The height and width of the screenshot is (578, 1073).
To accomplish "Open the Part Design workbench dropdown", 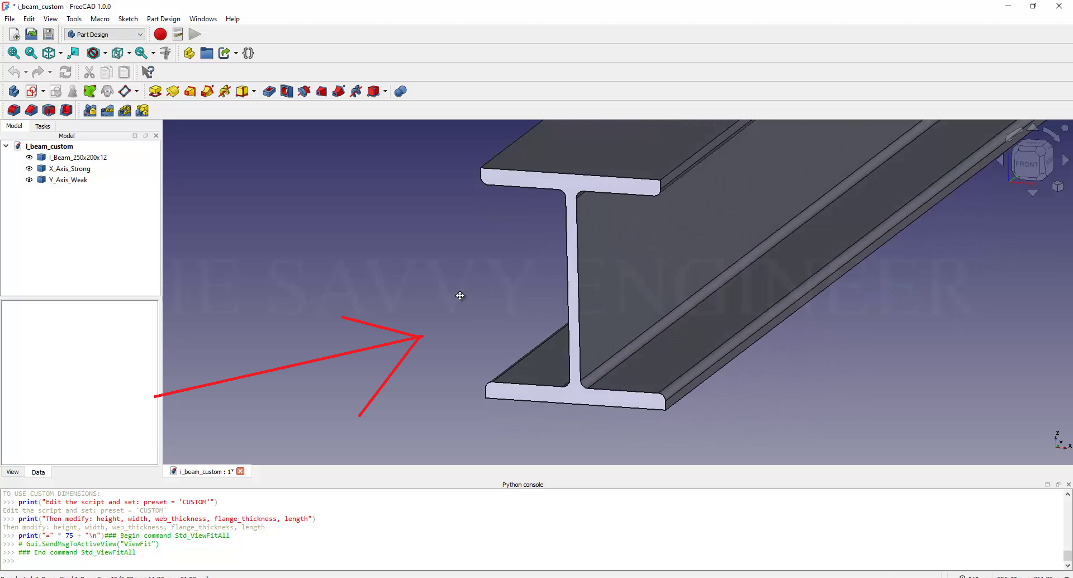I will [x=105, y=35].
